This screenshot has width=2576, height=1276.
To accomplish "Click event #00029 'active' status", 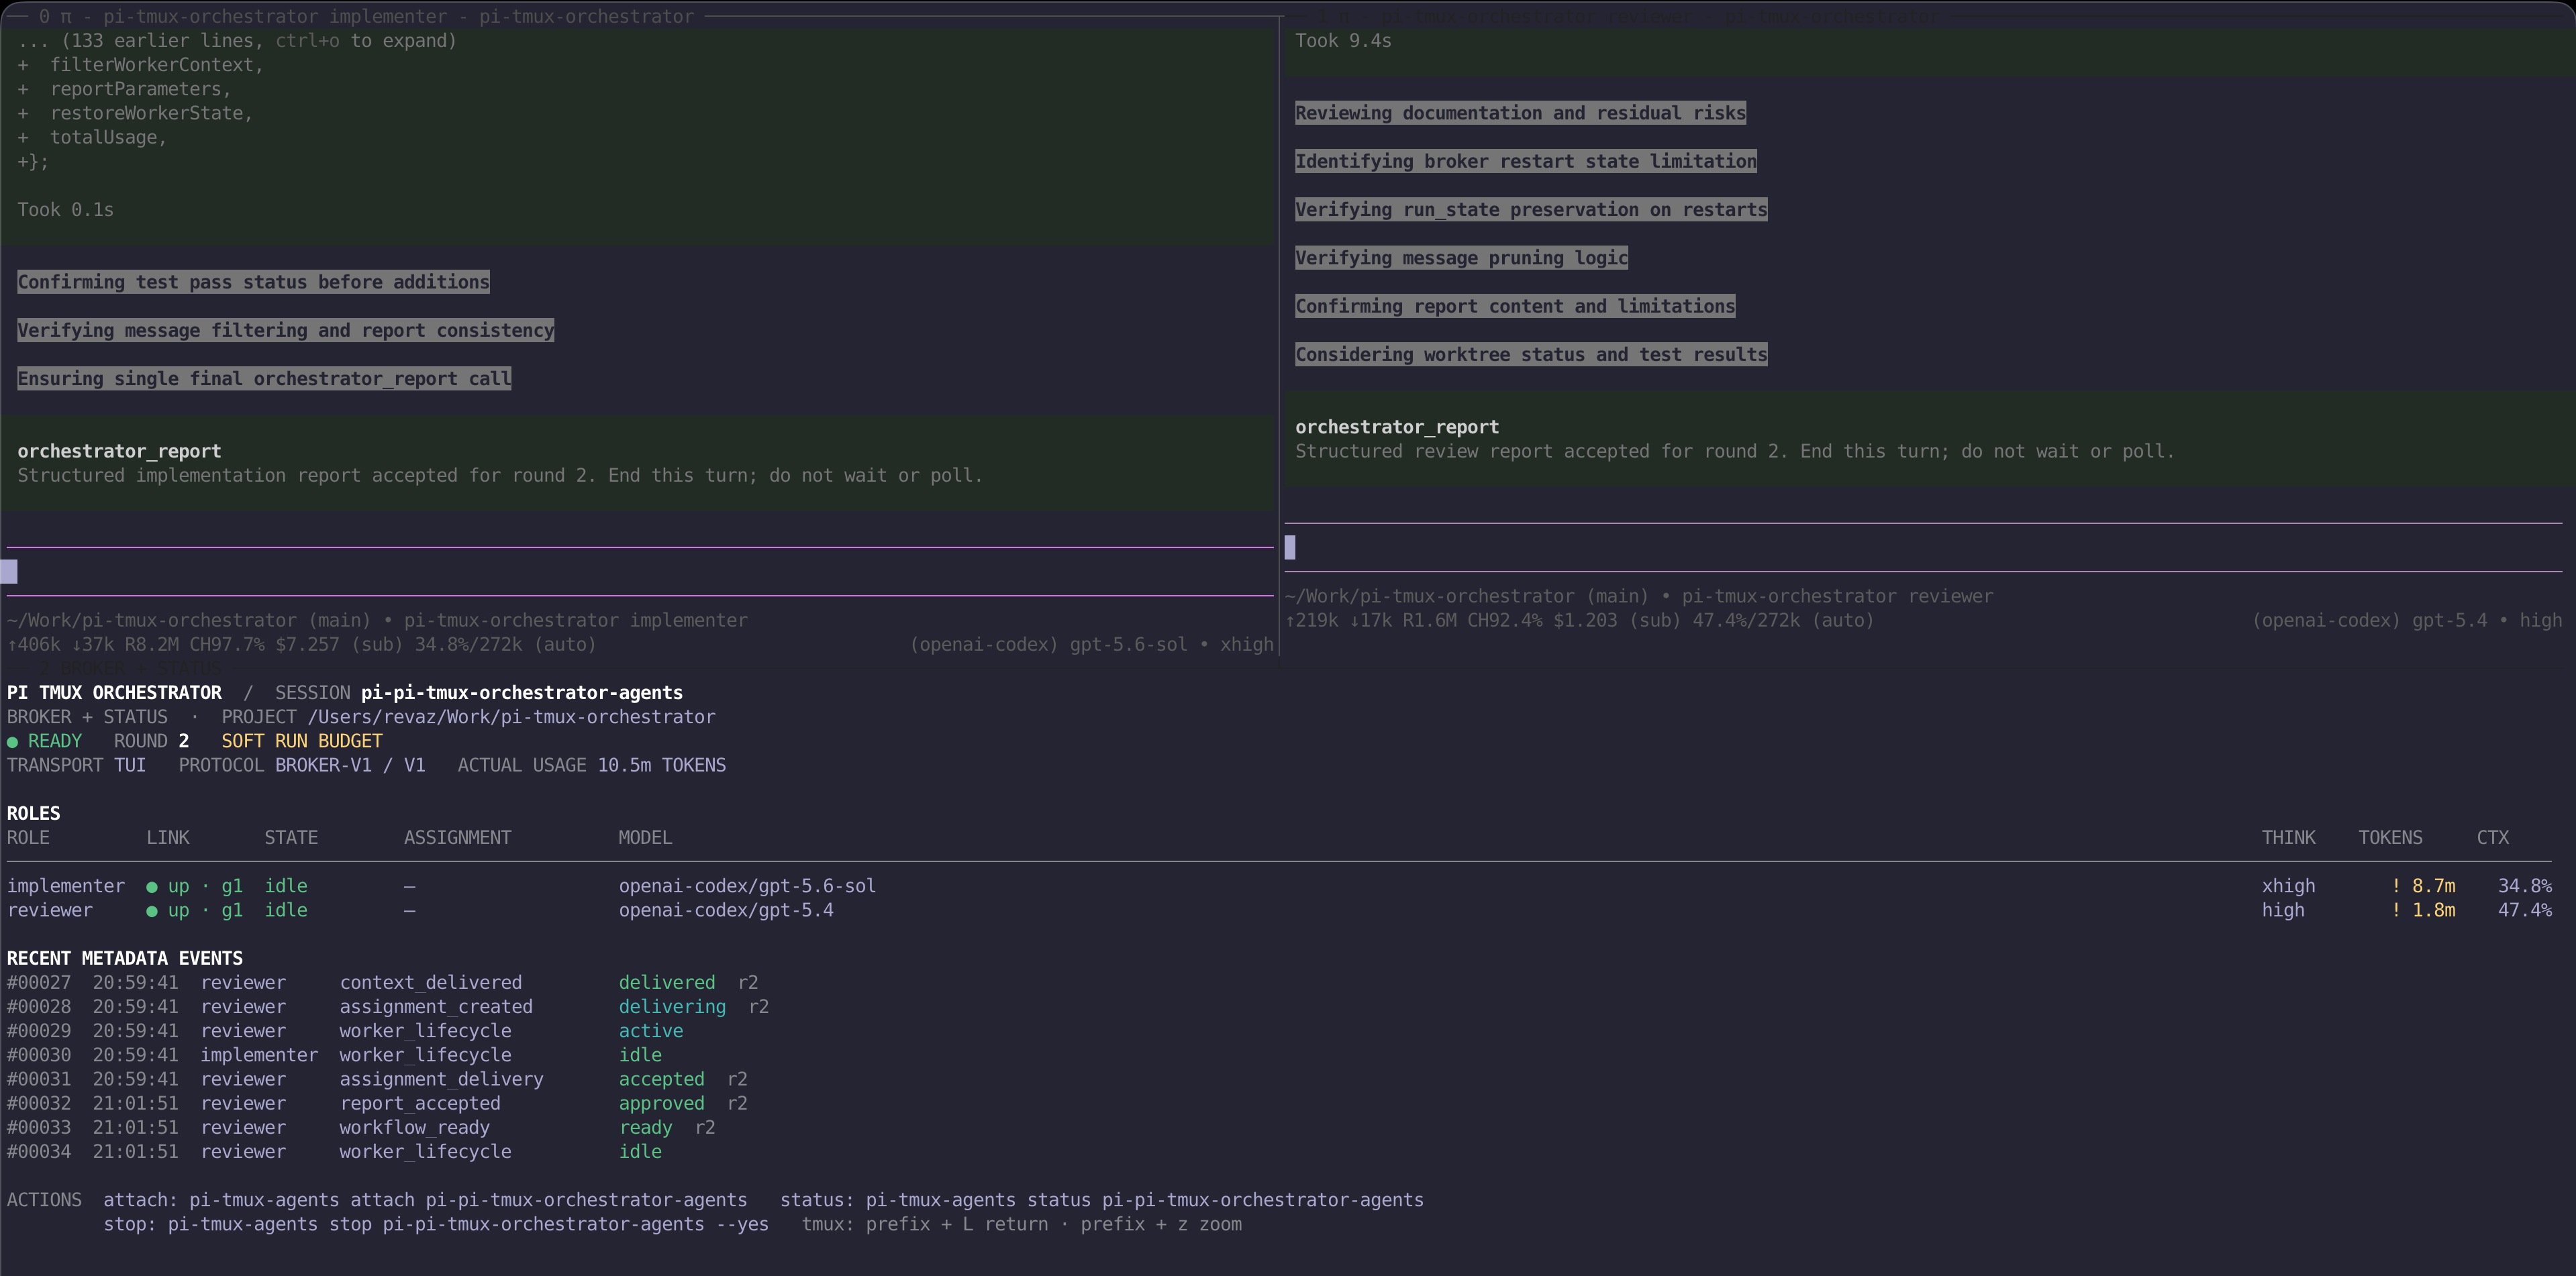I will (651, 1031).
